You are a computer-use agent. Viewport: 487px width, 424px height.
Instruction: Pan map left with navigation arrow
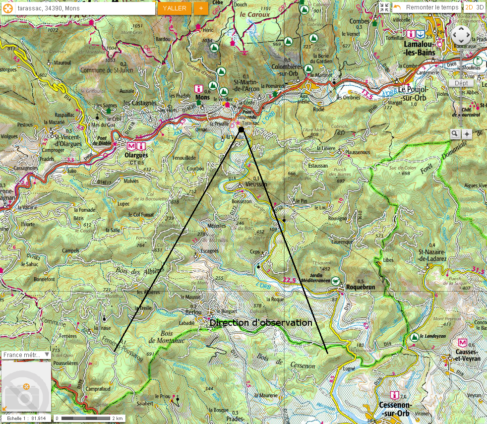(455, 35)
